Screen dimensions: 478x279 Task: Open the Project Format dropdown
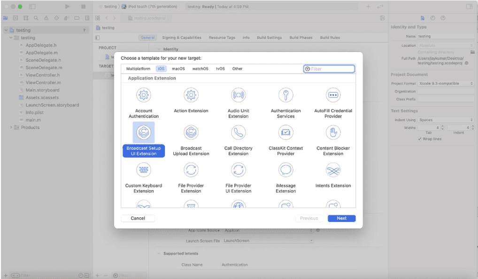point(446,83)
